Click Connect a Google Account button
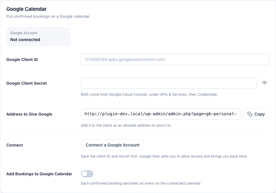This screenshot has width=276, height=193. [x=112, y=145]
